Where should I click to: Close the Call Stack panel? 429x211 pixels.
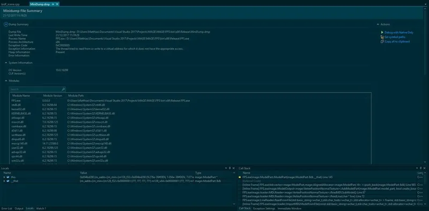(425, 168)
